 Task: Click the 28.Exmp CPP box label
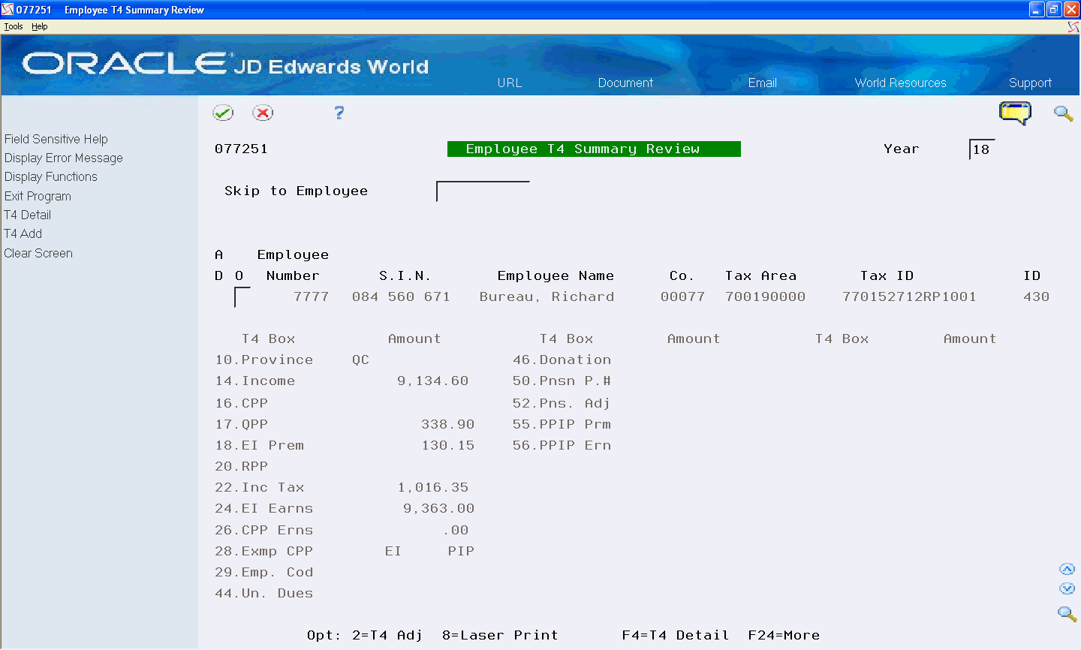coord(264,552)
